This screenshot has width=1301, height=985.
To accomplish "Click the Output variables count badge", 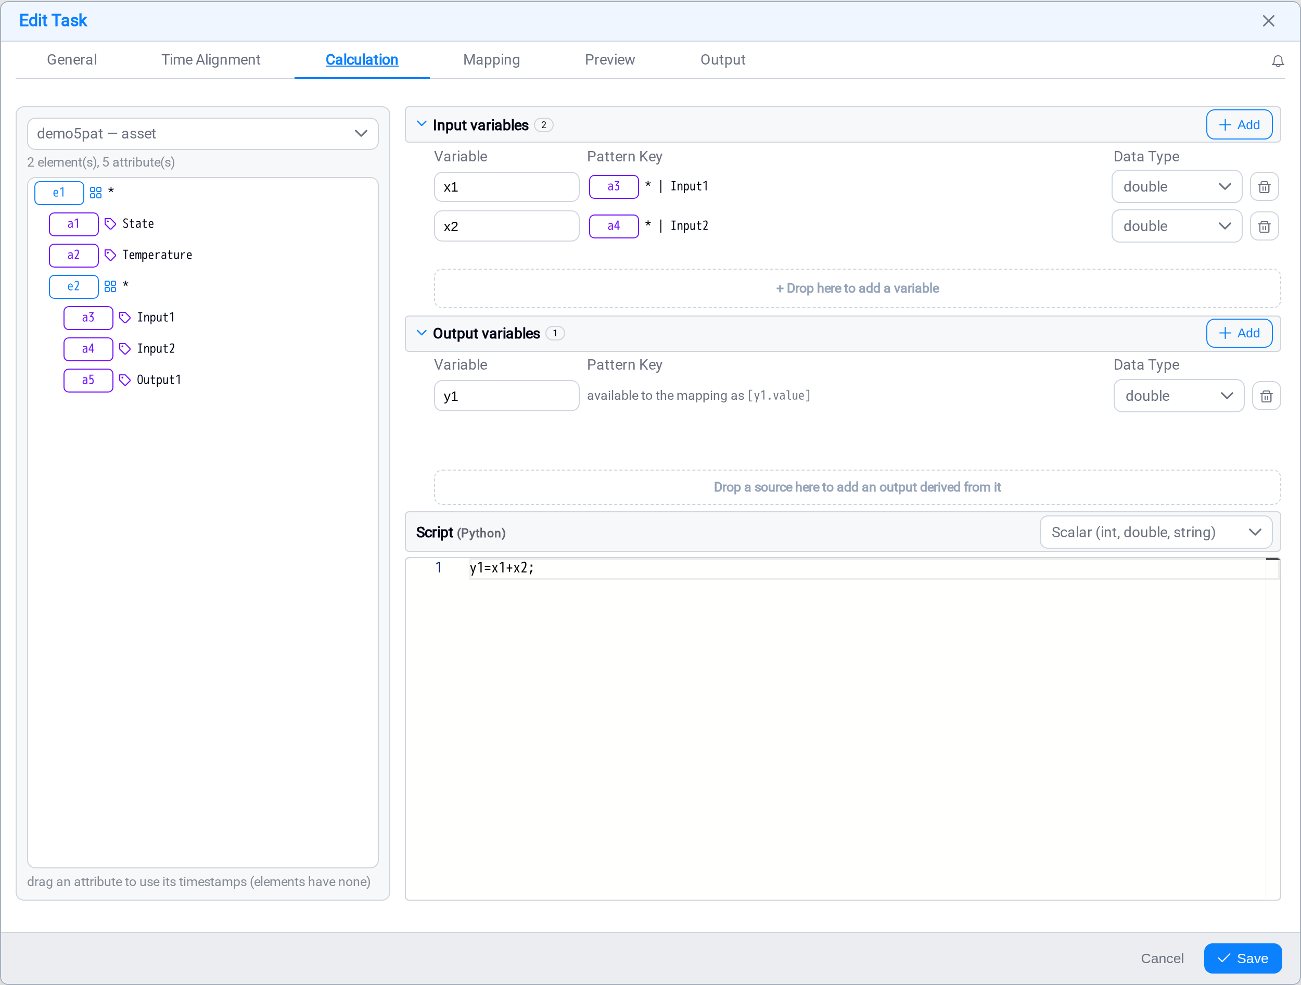I will coord(555,334).
